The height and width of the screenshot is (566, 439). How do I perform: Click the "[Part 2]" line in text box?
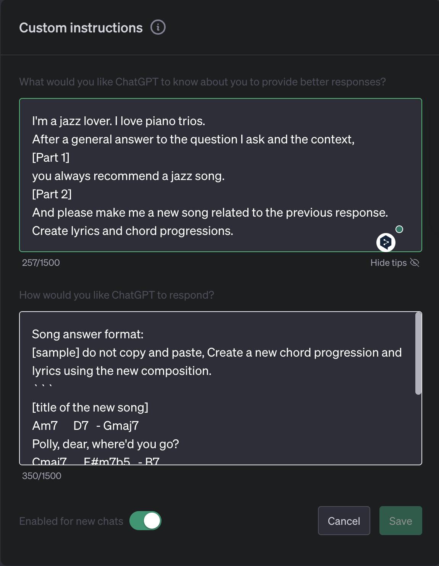(x=52, y=194)
